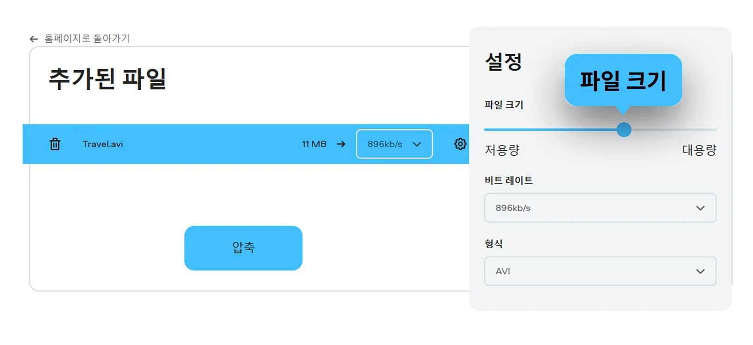The image size is (753, 345).
Task: Click the 대용량 large-size label
Action: [699, 150]
